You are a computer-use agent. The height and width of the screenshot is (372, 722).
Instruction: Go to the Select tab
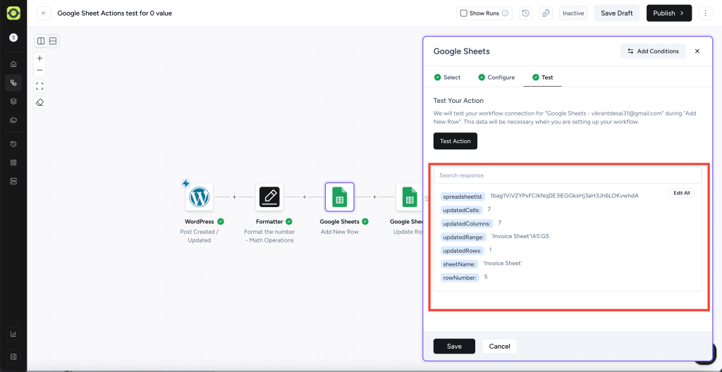pyautogui.click(x=447, y=77)
